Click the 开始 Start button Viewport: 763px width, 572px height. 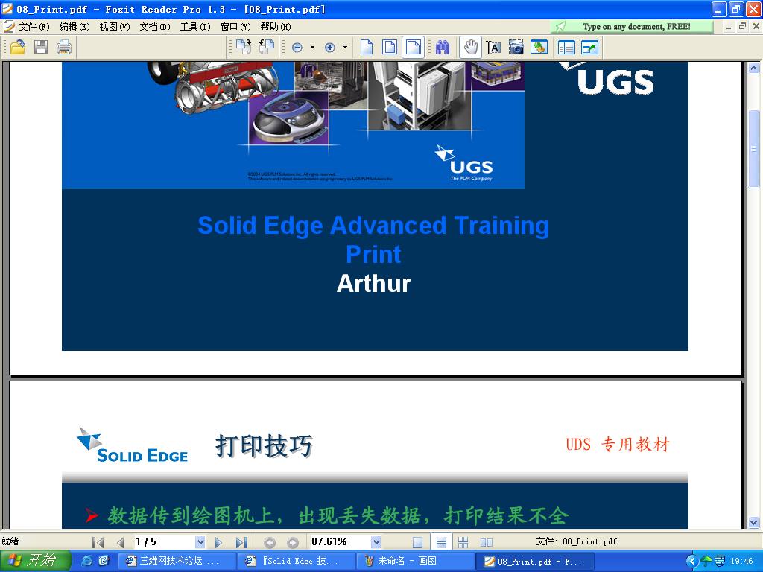pyautogui.click(x=35, y=561)
